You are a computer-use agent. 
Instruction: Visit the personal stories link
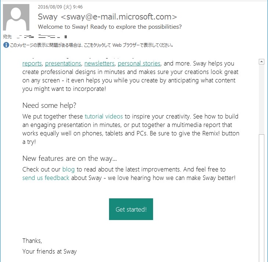(139, 64)
